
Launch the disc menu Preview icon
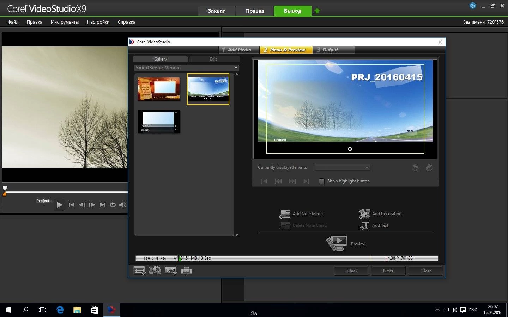(x=337, y=243)
